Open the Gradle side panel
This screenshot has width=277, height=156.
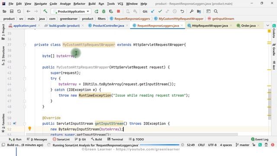[274, 49]
